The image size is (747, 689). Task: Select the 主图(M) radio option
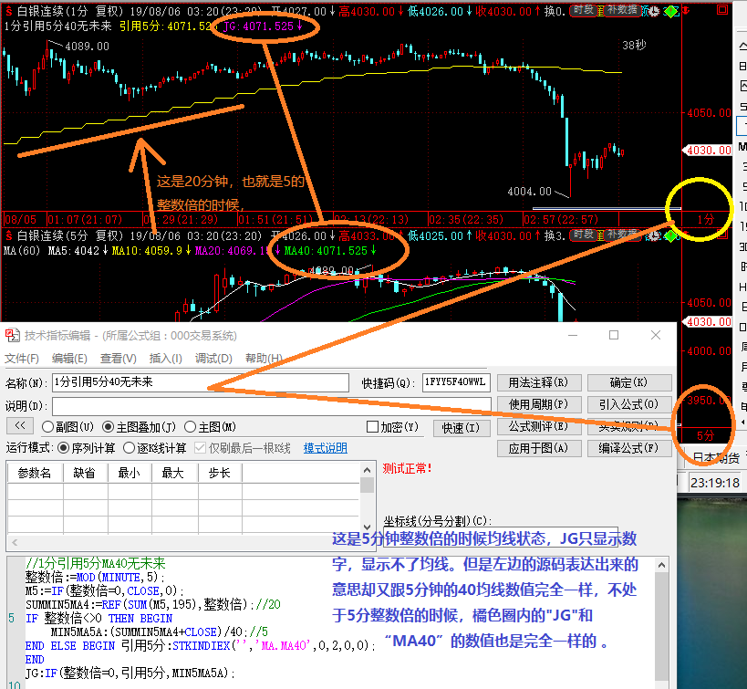(x=190, y=427)
